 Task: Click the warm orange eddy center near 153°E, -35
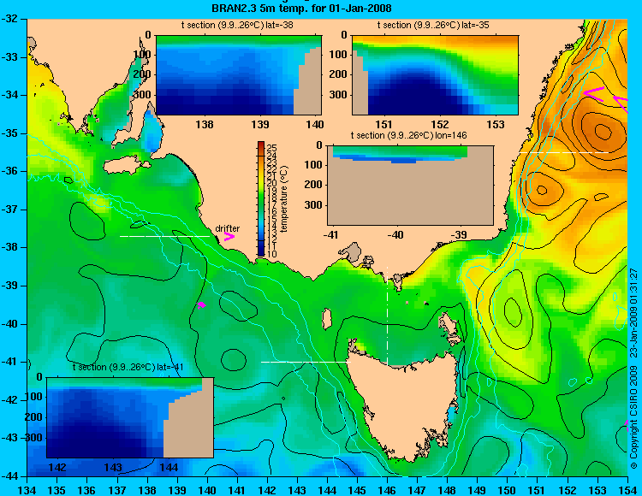[603, 132]
